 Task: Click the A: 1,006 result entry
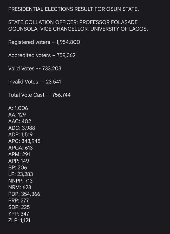(x=18, y=108)
